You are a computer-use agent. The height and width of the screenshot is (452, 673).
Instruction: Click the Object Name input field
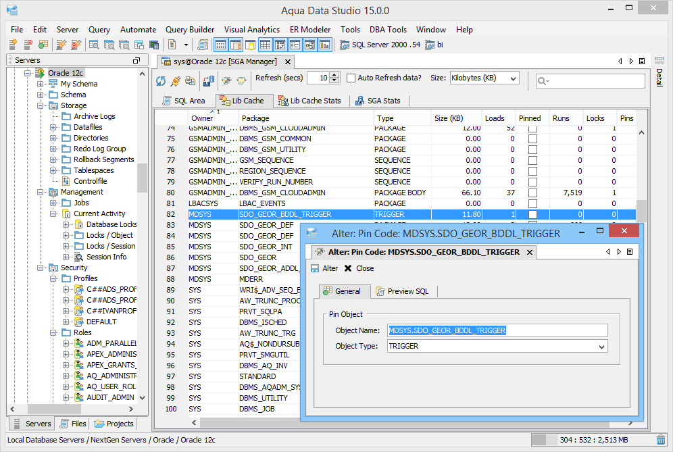(x=497, y=330)
